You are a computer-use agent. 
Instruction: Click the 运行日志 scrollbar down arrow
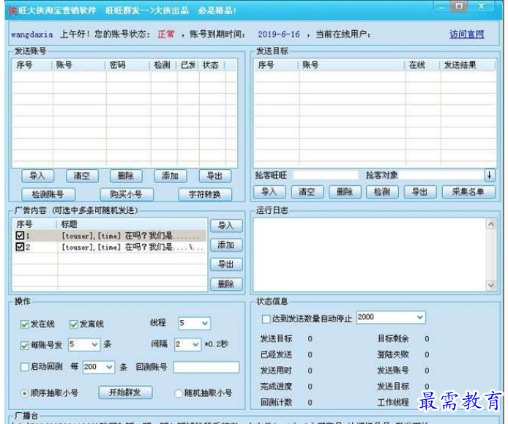pyautogui.click(x=491, y=286)
